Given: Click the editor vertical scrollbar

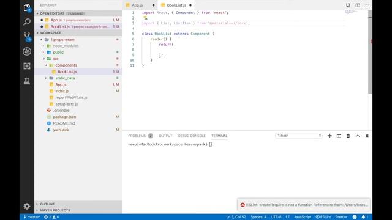Looking at the screenshot, I should pos(370,52).
